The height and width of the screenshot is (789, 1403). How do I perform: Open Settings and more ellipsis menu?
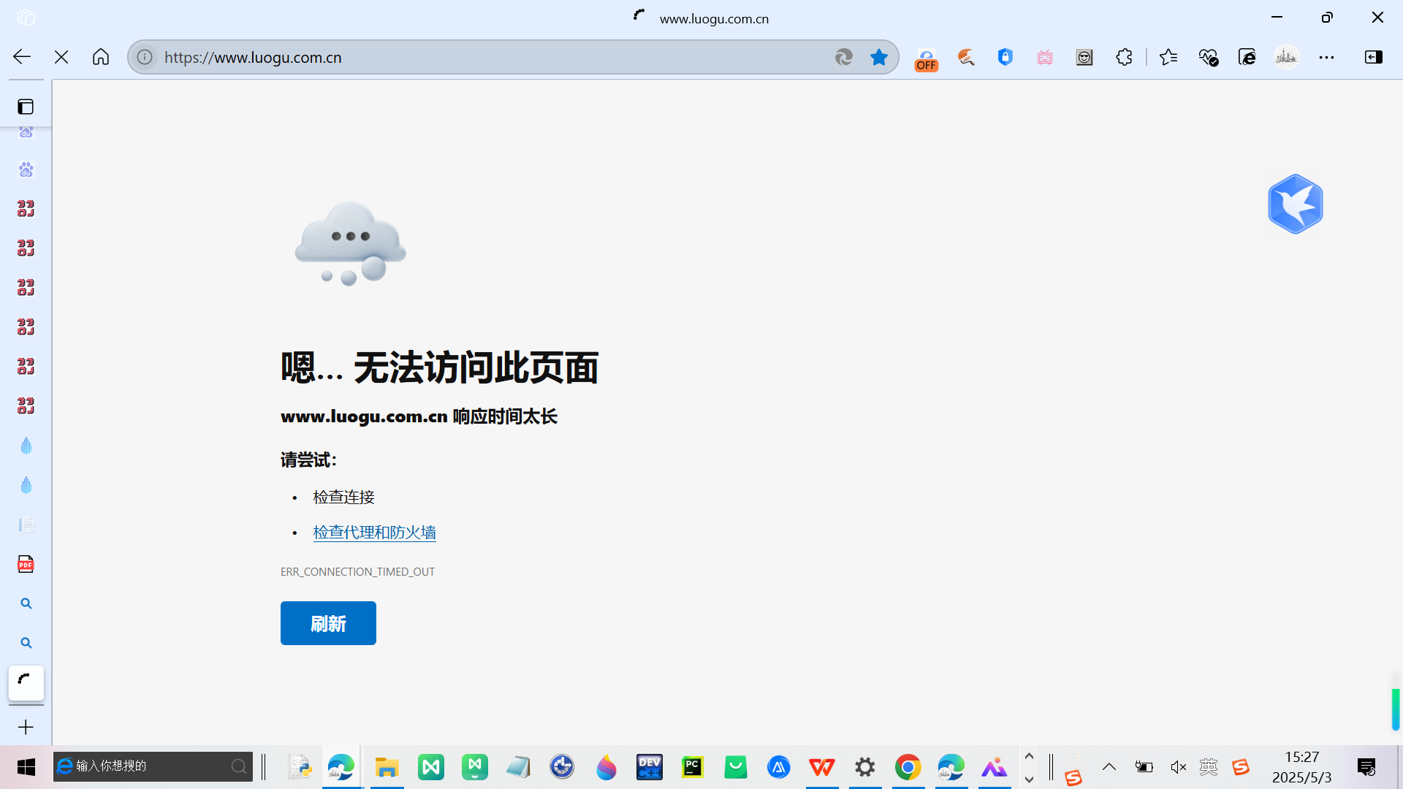click(1326, 57)
